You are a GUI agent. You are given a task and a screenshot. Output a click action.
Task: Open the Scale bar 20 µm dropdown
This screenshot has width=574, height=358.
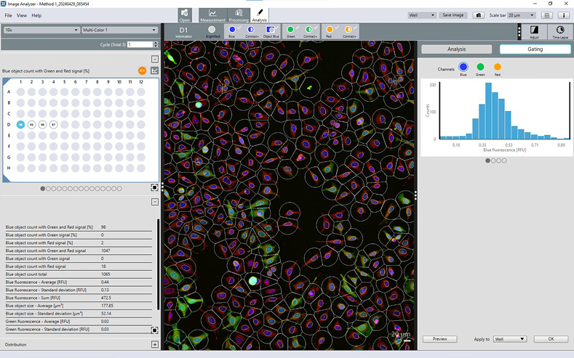click(522, 15)
